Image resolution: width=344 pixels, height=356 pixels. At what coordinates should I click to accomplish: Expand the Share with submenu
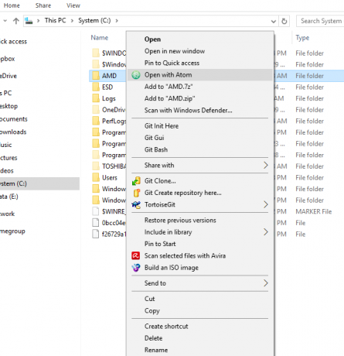[266, 166]
